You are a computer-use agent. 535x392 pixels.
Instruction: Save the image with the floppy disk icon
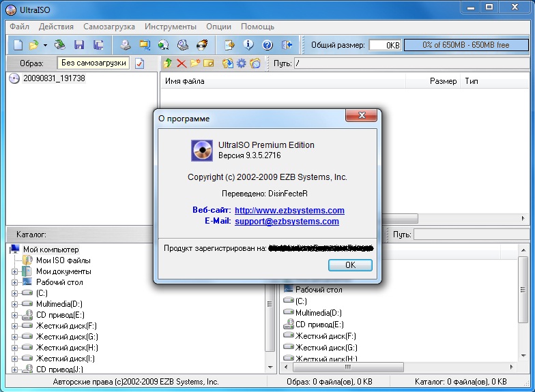(x=79, y=45)
